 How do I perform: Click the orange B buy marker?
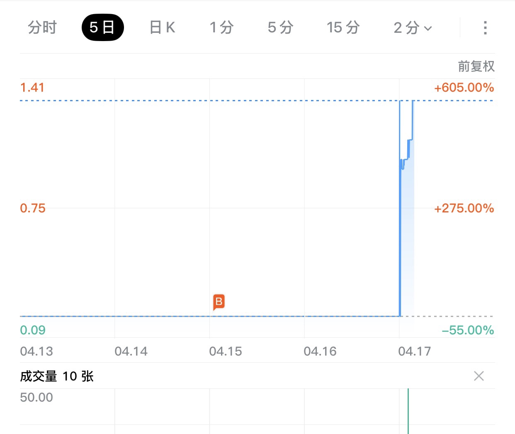(x=219, y=302)
